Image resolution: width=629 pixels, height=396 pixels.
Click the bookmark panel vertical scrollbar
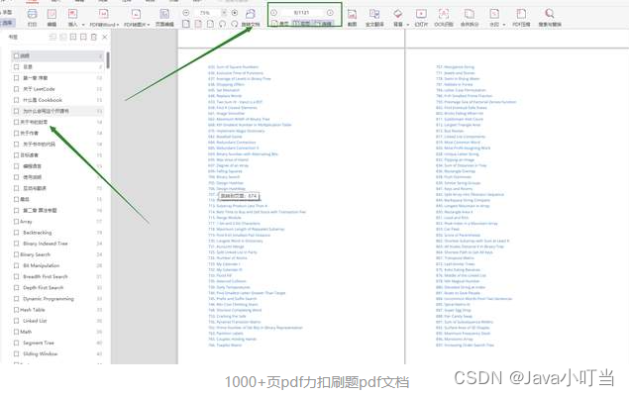[x=108, y=60]
